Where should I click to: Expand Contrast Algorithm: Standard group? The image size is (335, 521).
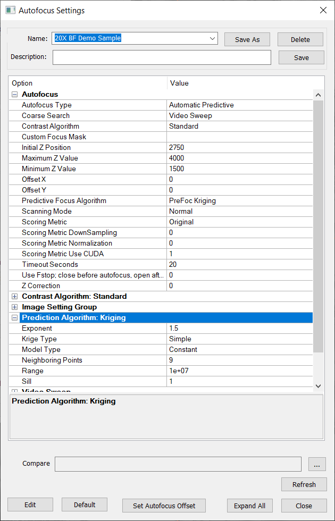pyautogui.click(x=15, y=297)
